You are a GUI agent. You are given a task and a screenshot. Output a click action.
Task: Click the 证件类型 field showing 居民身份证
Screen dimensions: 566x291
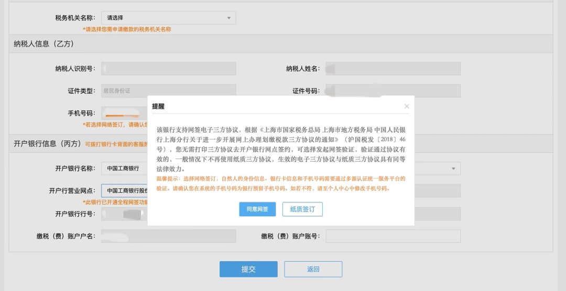169,91
